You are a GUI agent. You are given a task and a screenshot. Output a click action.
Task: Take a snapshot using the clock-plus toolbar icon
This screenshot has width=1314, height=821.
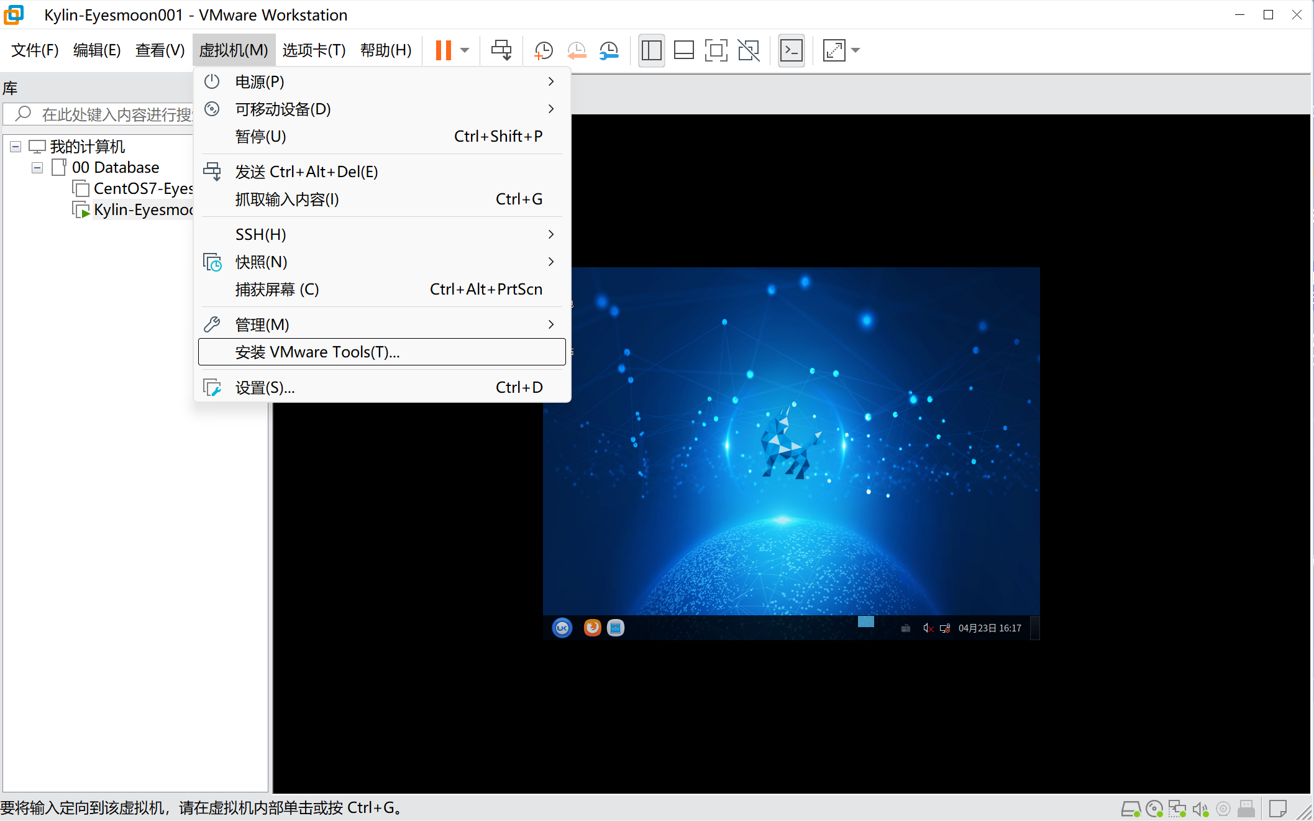point(544,50)
